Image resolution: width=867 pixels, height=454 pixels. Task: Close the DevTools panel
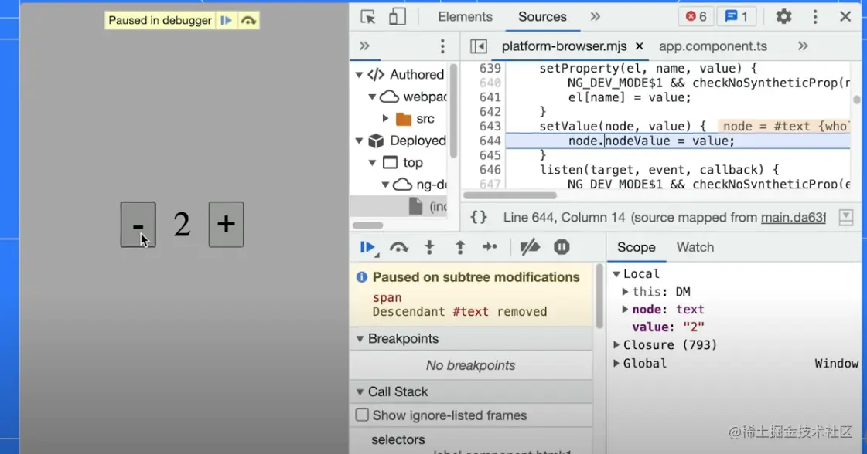tap(845, 16)
